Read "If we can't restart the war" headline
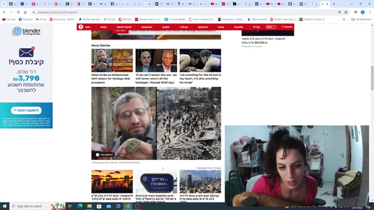 [x=156, y=79]
